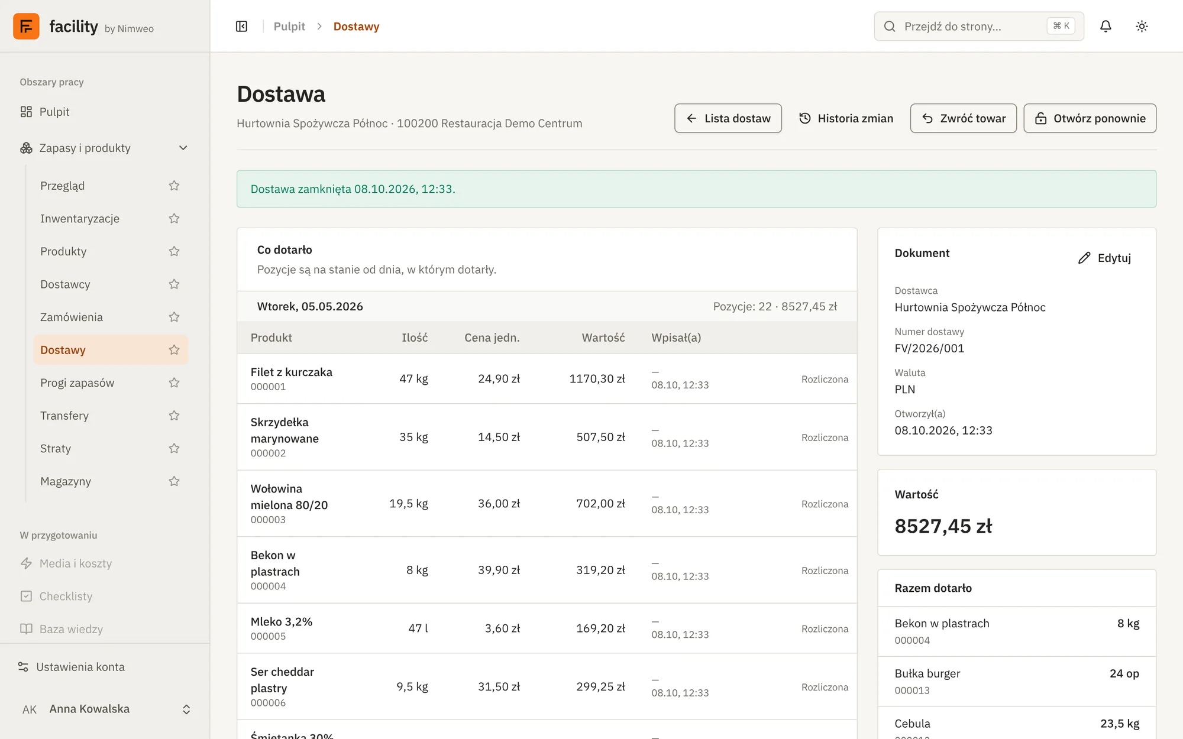
Task: Star the Transfery item
Action: (174, 416)
